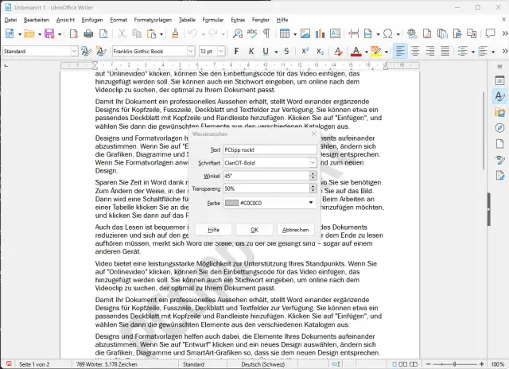The image size is (509, 369).
Task: Click the Insert Table icon
Action: [x=285, y=33]
